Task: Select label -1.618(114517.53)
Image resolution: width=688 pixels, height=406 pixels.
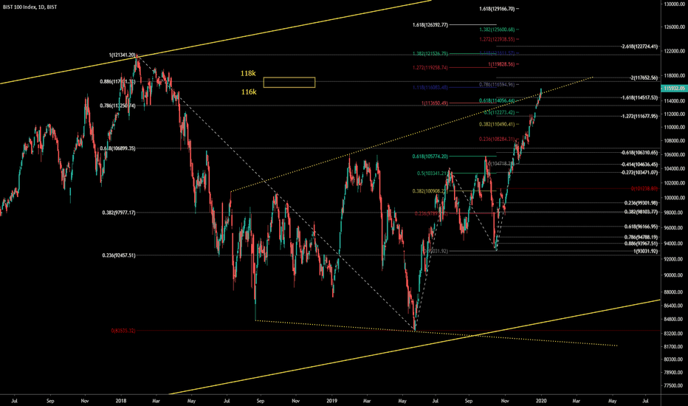Action: tap(640, 97)
